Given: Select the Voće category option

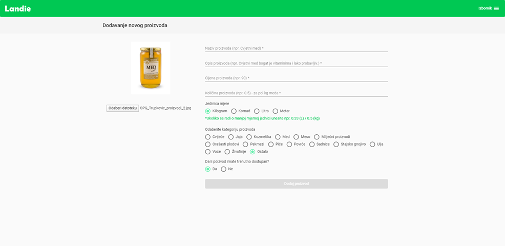Looking at the screenshot, I should (208, 152).
